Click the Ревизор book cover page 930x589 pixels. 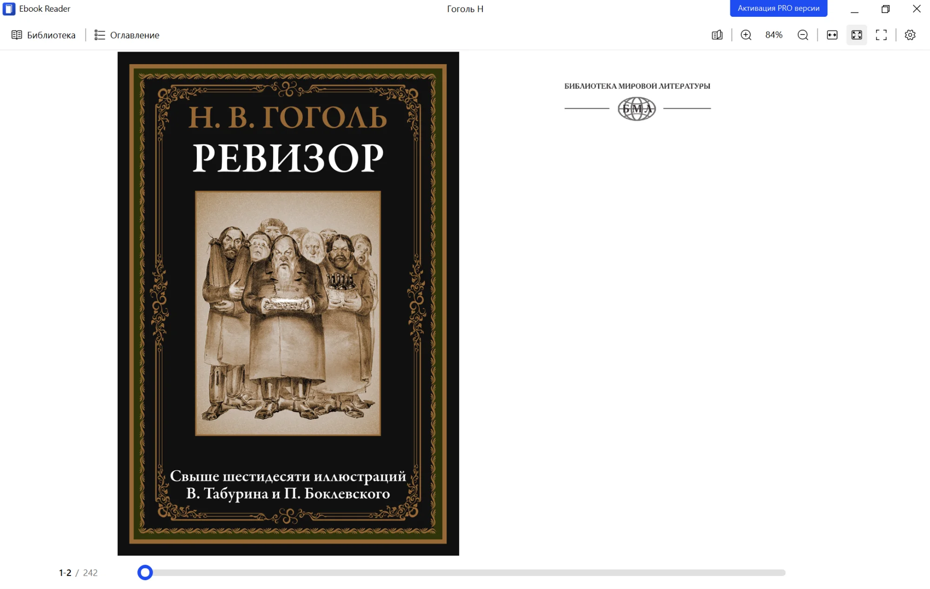pyautogui.click(x=288, y=303)
